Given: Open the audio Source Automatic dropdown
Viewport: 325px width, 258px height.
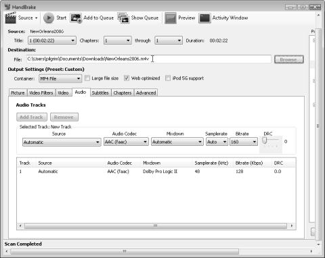Looking at the screenshot, I should [x=62, y=142].
